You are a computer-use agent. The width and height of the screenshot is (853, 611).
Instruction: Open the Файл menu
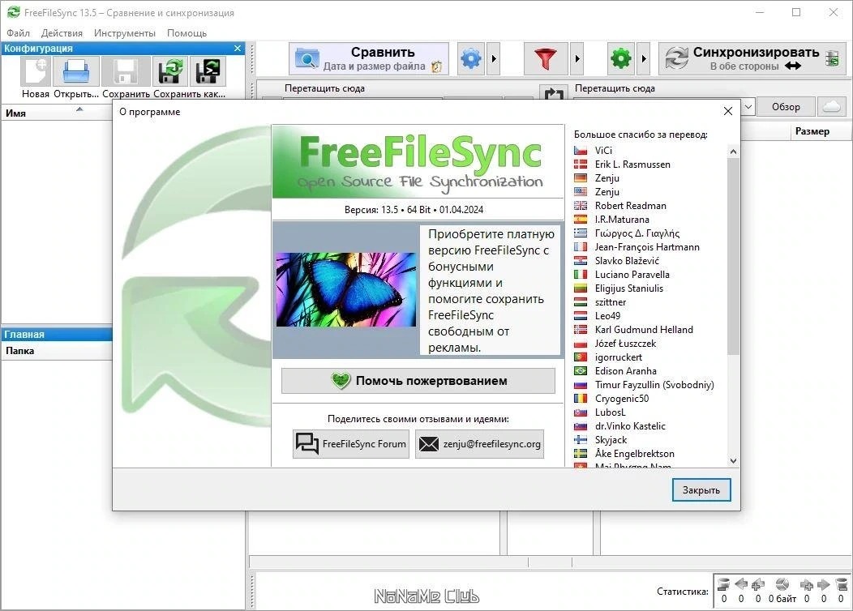coord(18,33)
